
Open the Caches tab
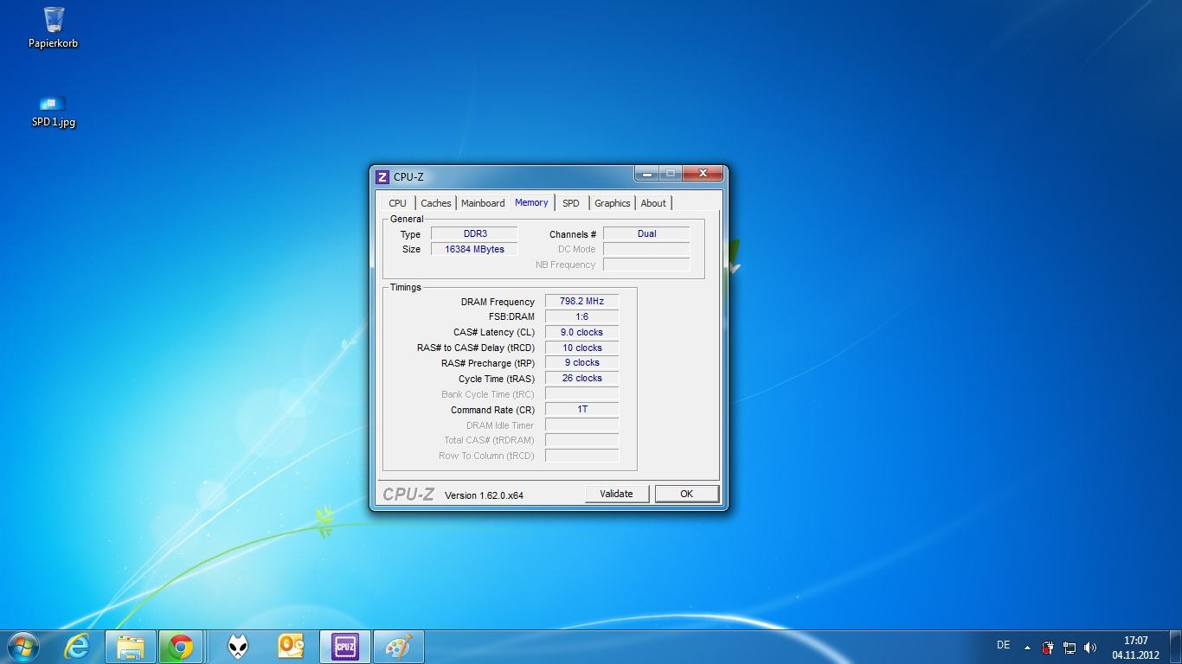click(x=435, y=203)
